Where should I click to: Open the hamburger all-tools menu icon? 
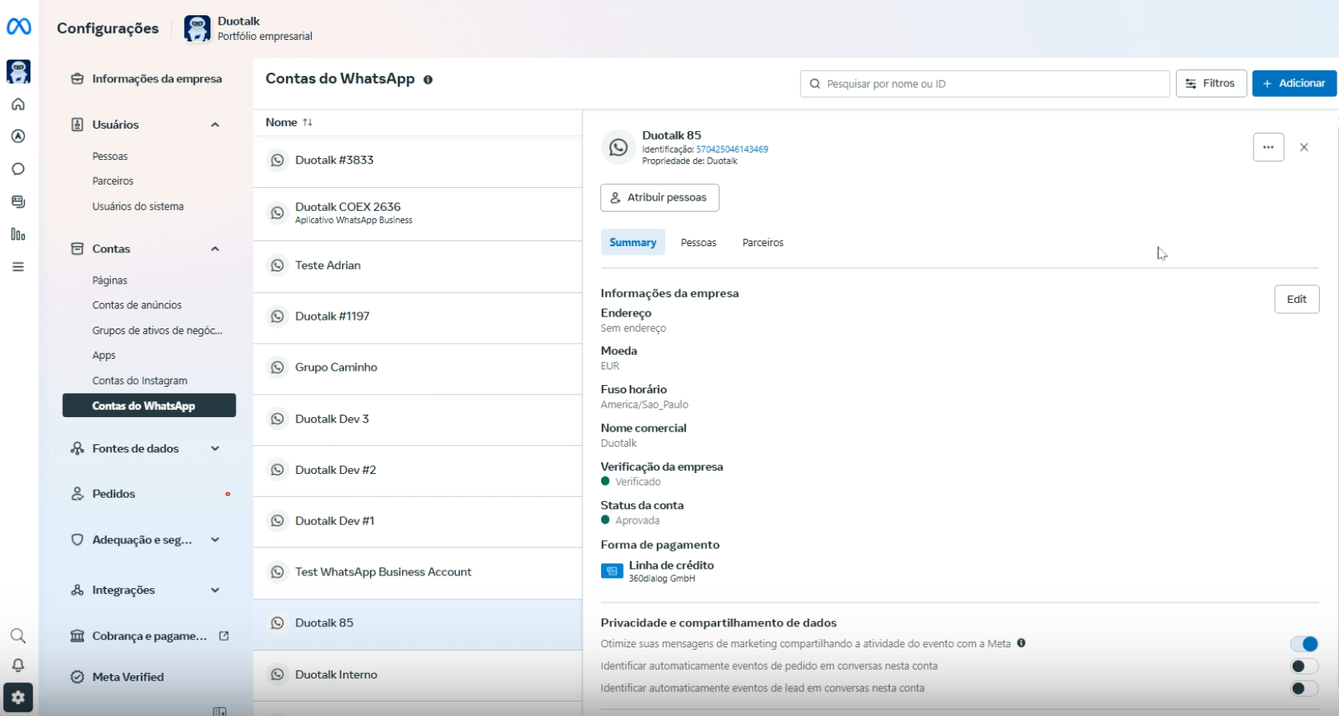click(18, 267)
